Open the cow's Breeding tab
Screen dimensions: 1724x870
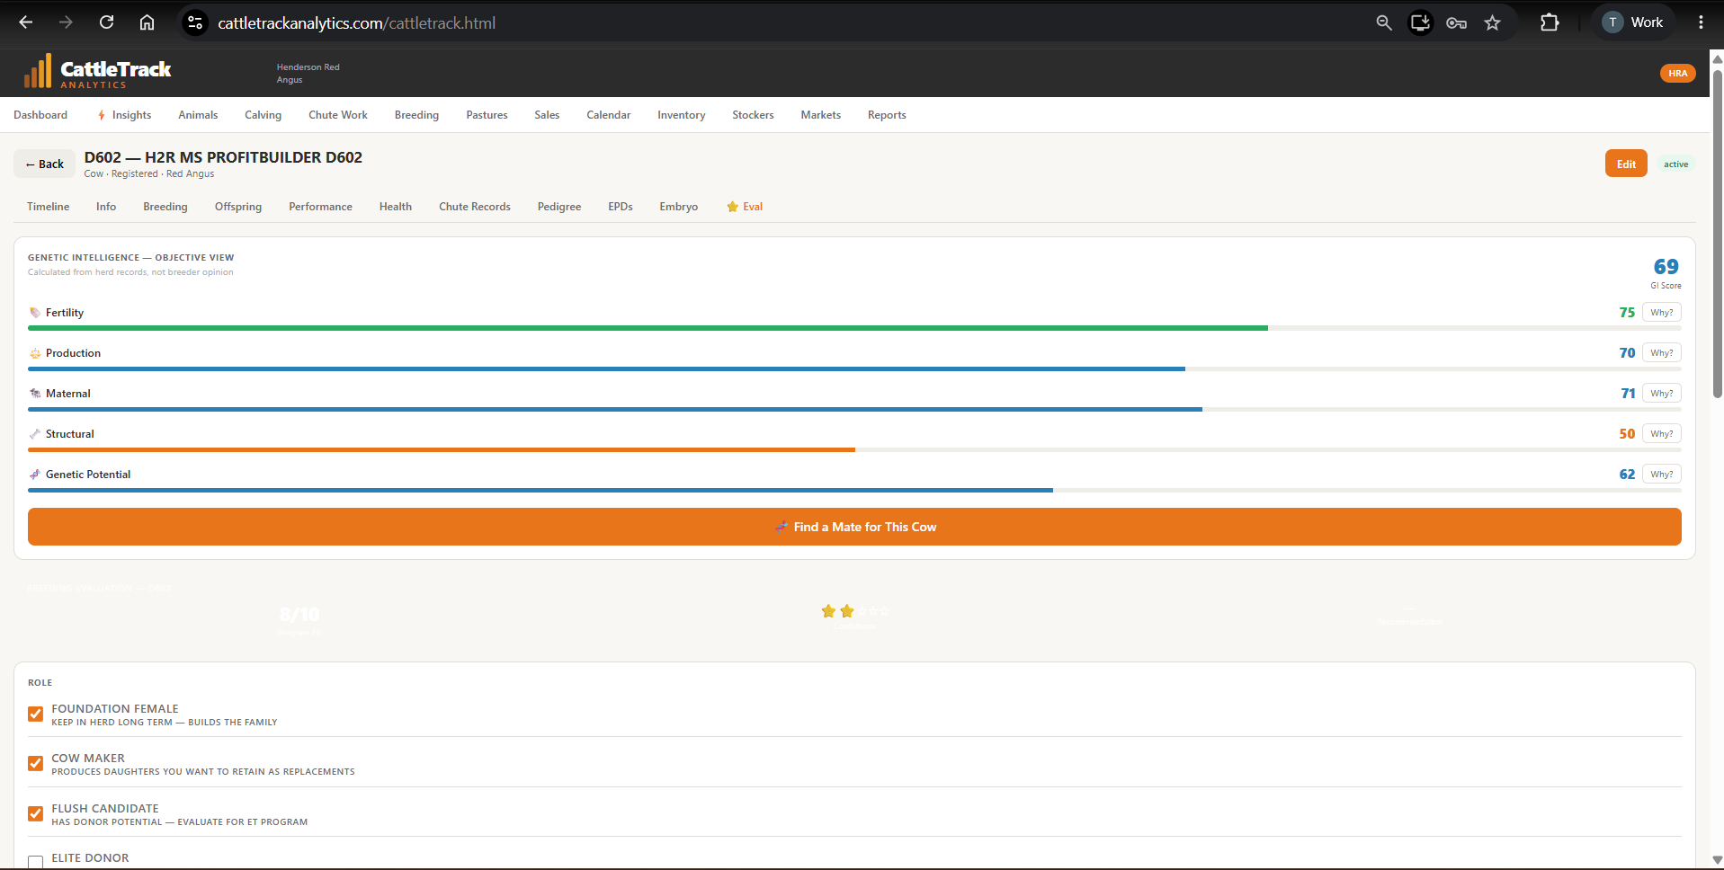[165, 207]
